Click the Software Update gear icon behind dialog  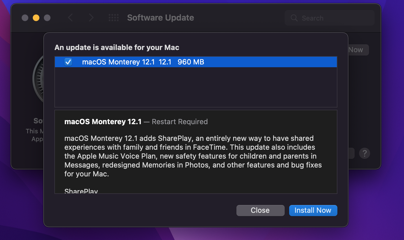pos(38,79)
